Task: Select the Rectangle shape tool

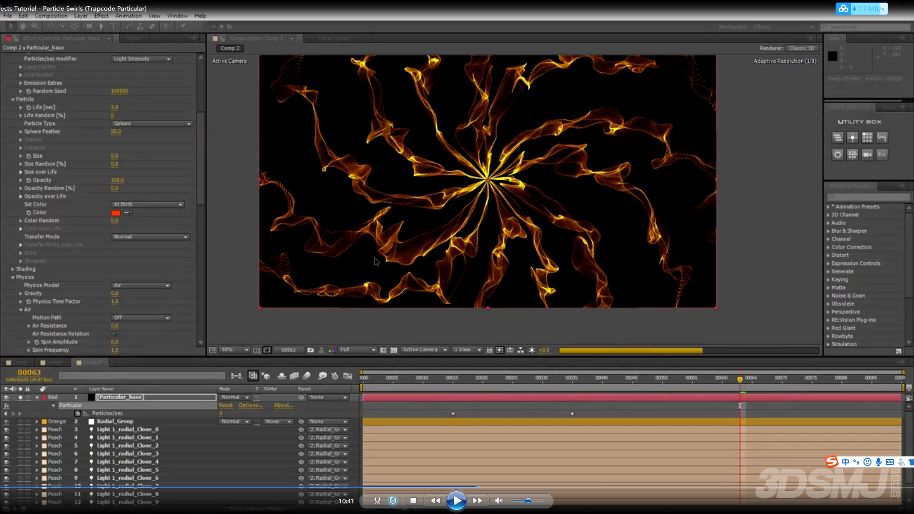Action: (89, 26)
